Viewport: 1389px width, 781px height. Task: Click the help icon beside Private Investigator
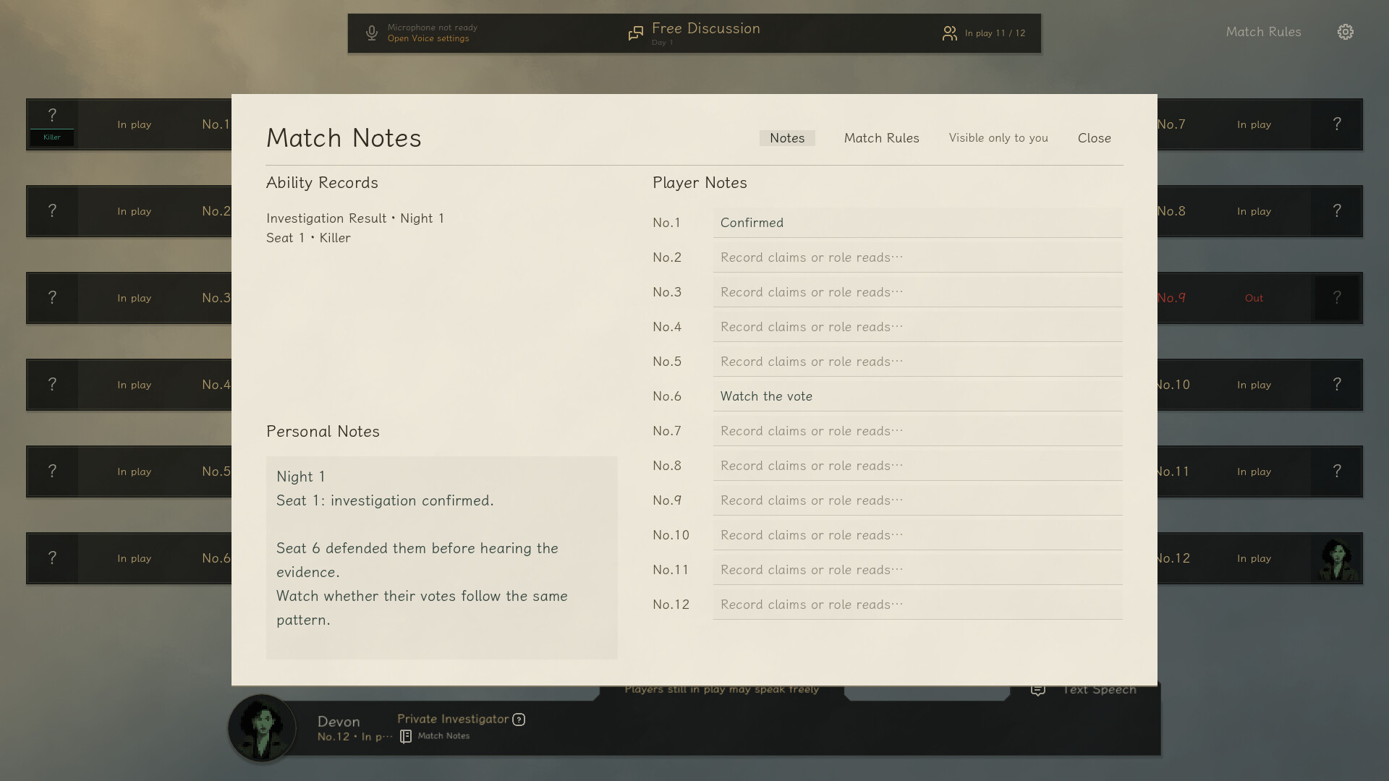click(x=519, y=720)
